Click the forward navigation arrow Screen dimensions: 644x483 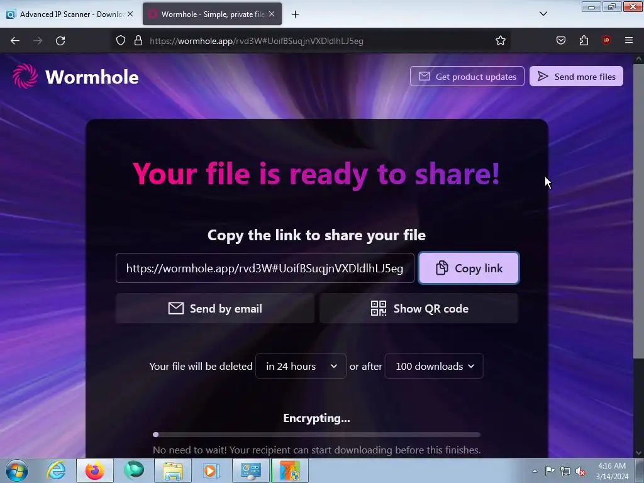click(38, 41)
